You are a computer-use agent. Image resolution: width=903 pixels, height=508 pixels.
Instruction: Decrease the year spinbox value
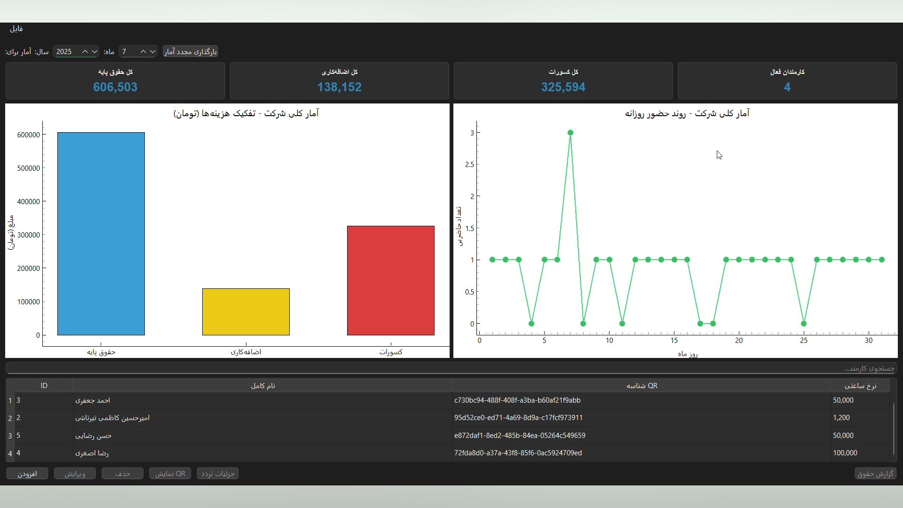(95, 52)
